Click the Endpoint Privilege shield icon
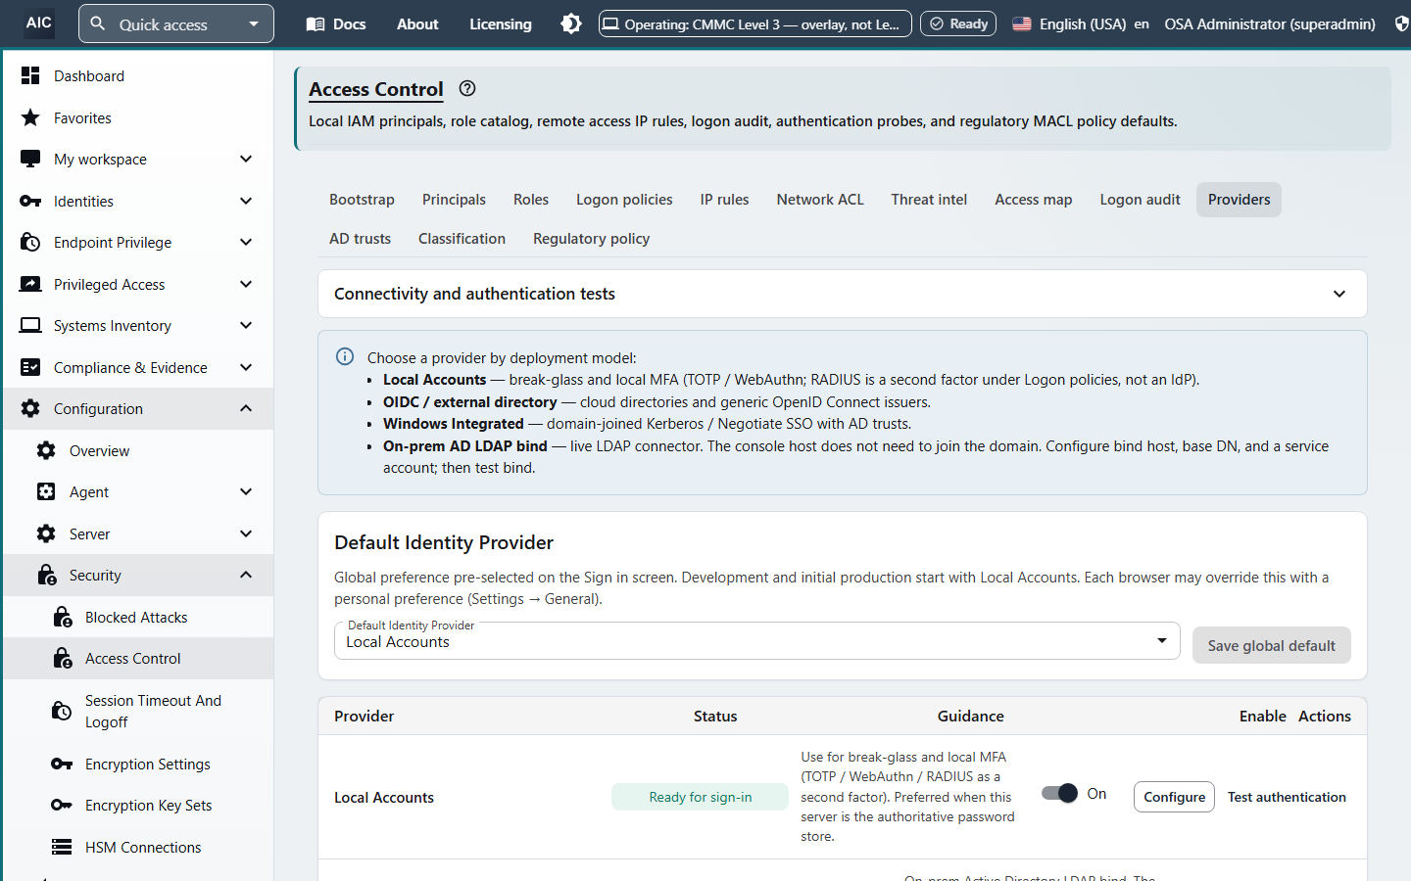The width and height of the screenshot is (1411, 881). [x=30, y=242]
